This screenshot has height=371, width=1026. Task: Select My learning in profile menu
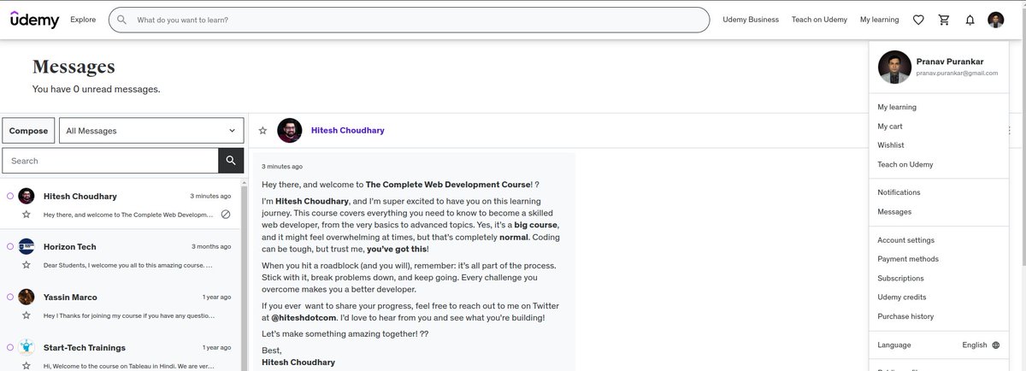(897, 107)
